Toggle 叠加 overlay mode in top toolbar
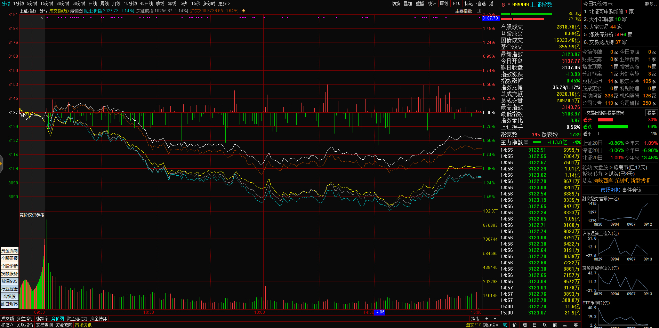 click(x=408, y=3)
